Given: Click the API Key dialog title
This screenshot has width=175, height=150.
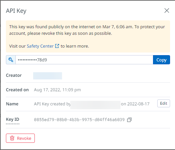Looking at the screenshot, I should (x=16, y=11).
